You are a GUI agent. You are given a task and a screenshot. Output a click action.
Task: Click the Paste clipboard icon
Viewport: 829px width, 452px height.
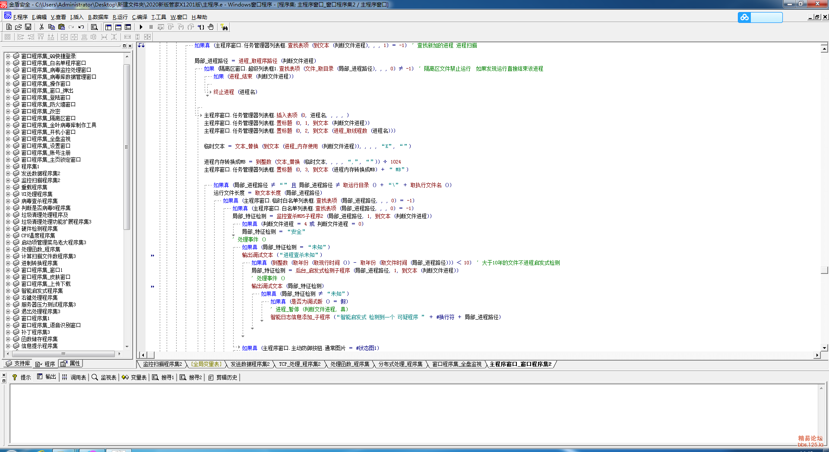click(61, 27)
